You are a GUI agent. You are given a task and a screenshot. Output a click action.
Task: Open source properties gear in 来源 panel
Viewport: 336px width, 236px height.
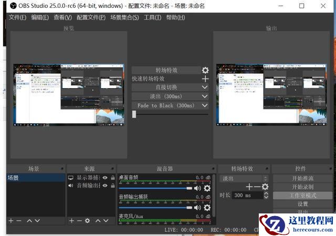tap(87, 221)
